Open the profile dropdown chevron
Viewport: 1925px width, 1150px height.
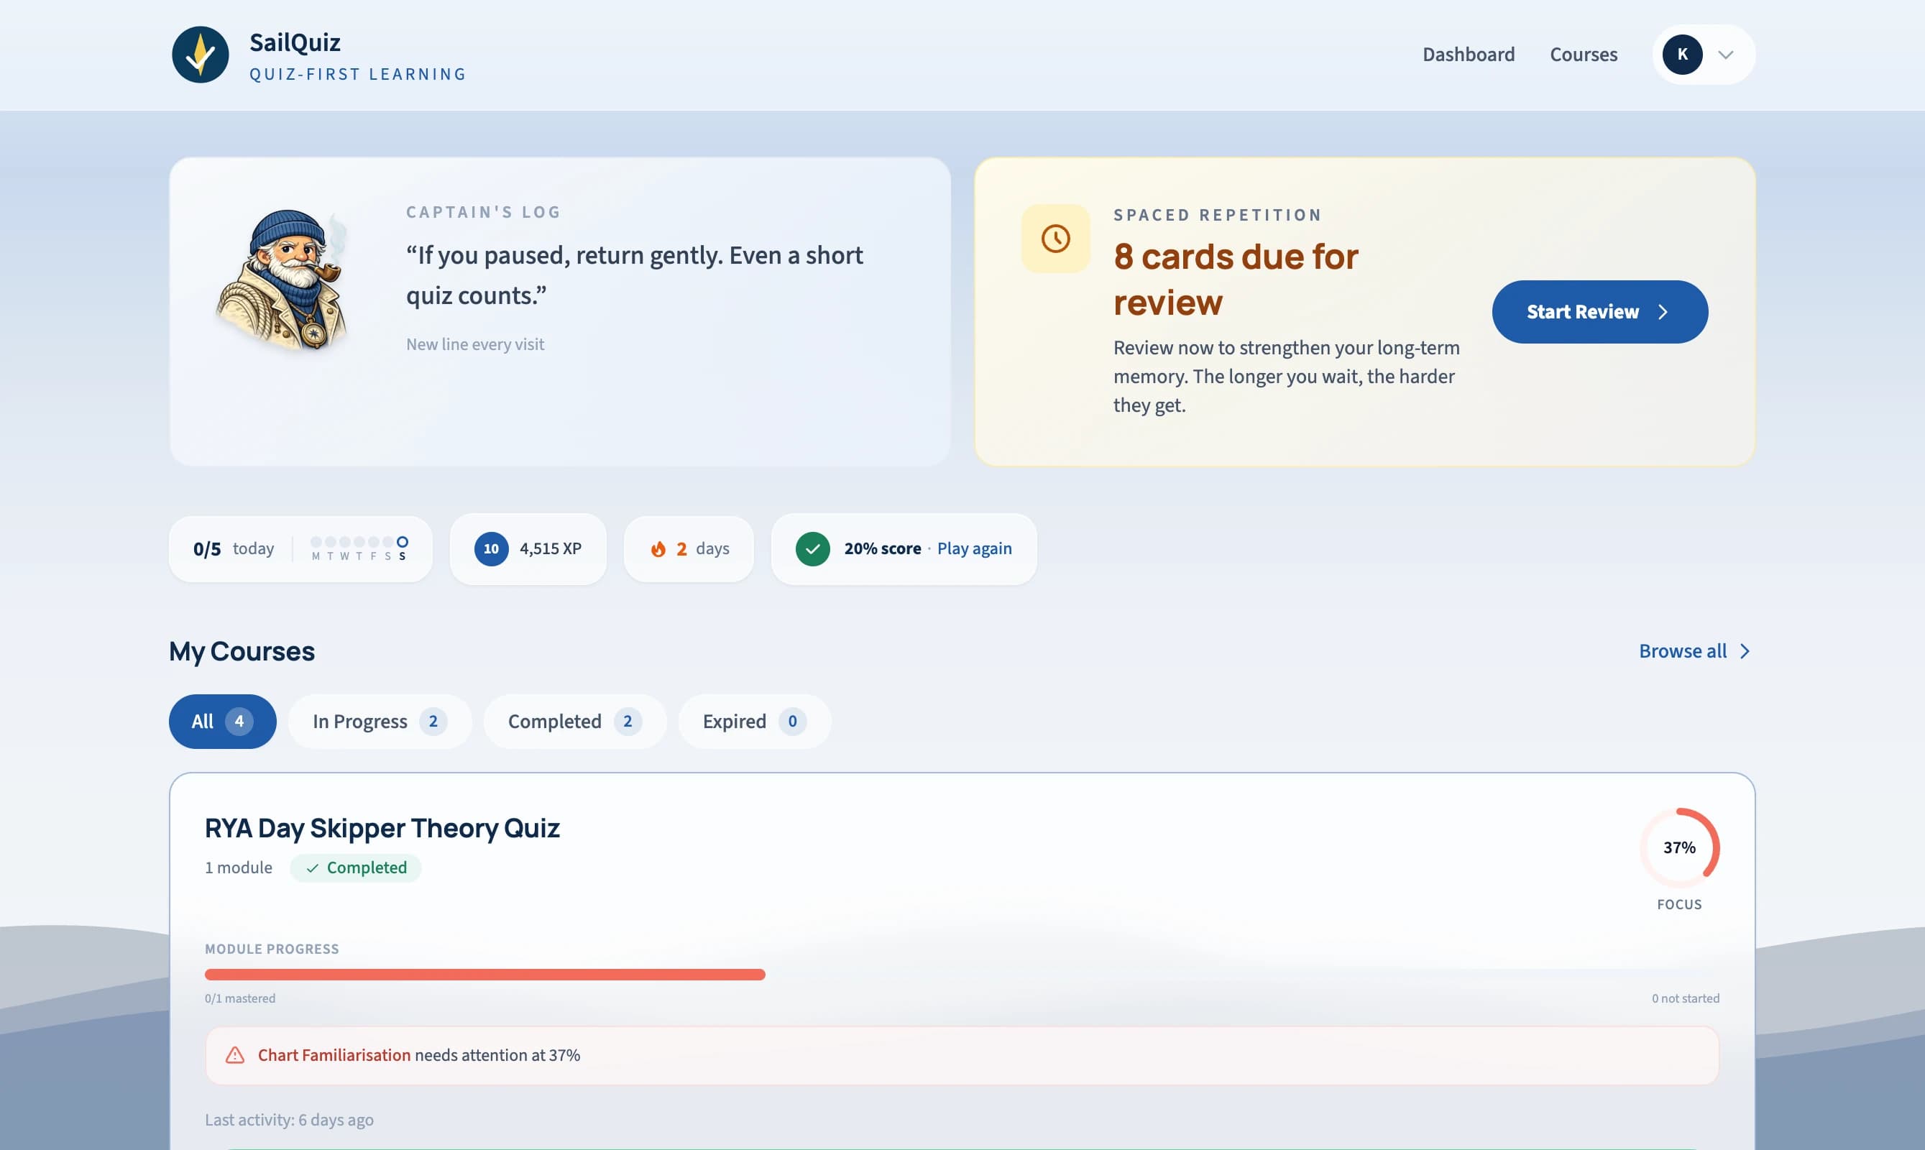(x=1726, y=54)
